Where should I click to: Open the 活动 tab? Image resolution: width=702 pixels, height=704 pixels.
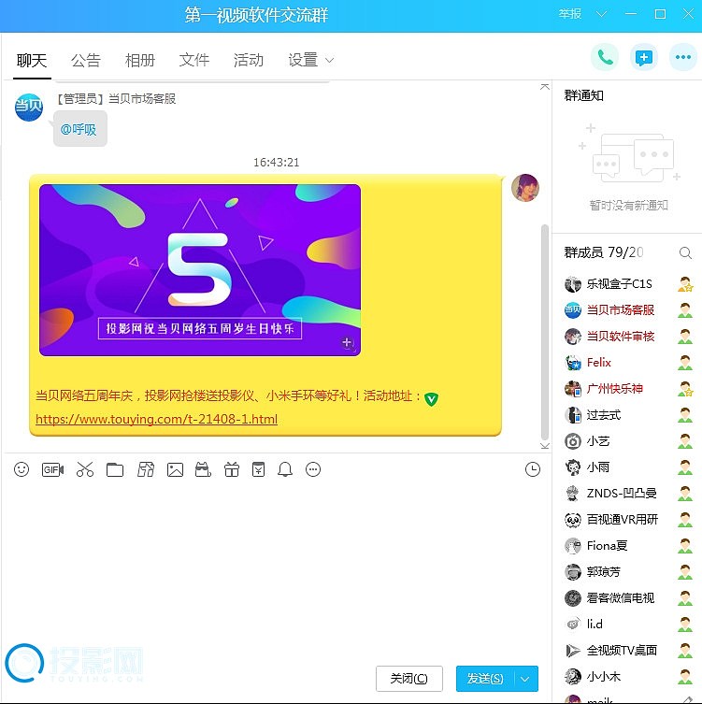249,60
